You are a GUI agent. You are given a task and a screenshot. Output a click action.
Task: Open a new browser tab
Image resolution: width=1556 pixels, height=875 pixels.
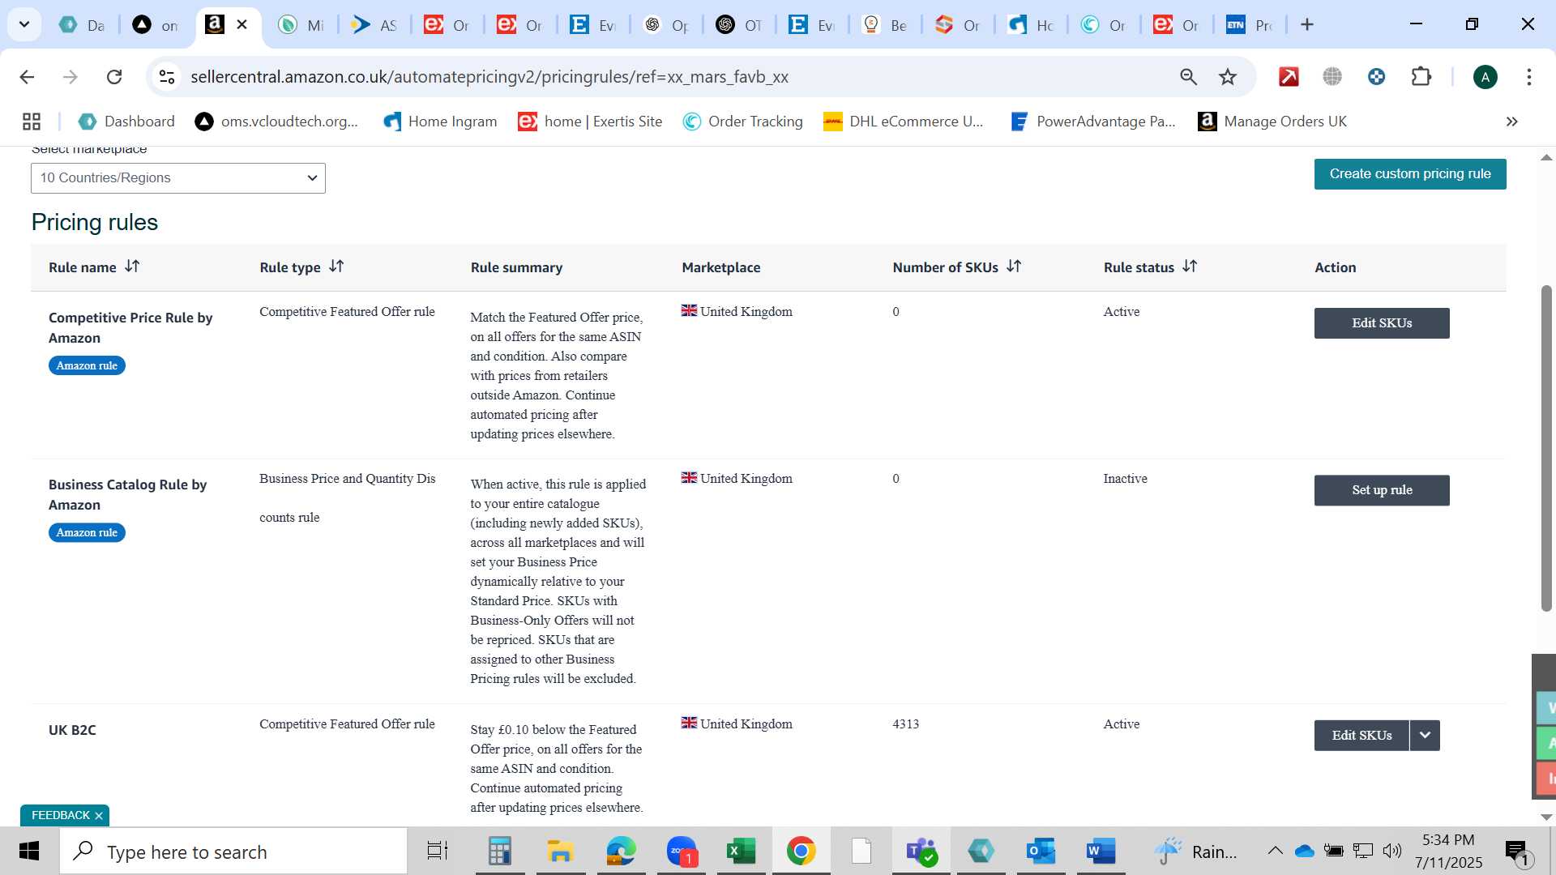1306,24
